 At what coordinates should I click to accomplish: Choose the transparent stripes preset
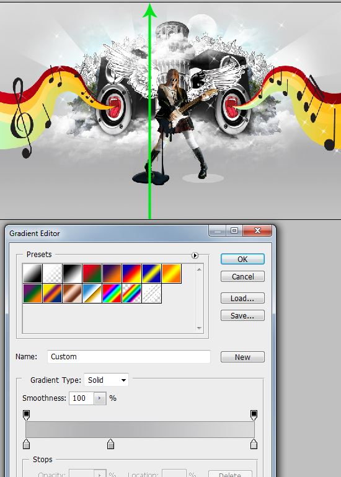click(x=151, y=293)
